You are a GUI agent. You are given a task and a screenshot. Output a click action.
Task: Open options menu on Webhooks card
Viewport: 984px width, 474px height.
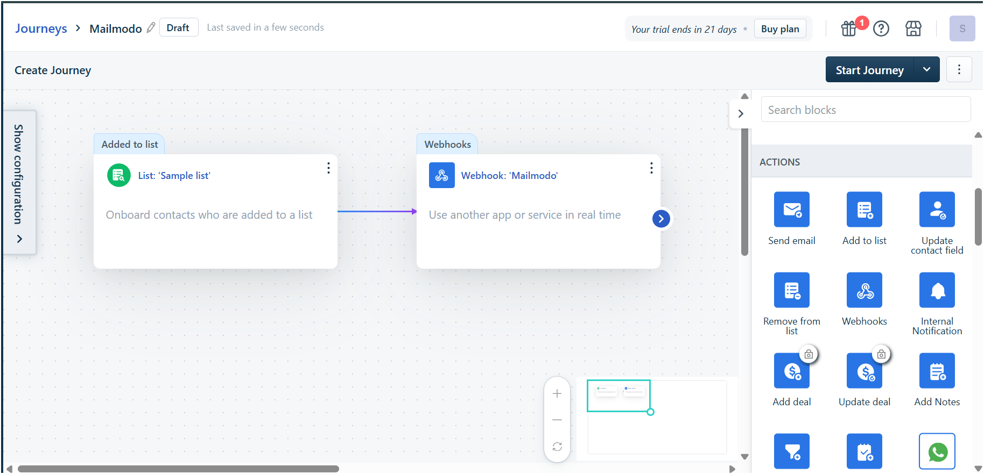coord(651,168)
